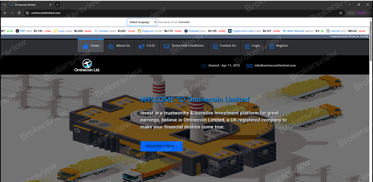Screen dimensions: 373x182
Task: Click the Crypto.com Chain icon
Action: (x=230, y=31)
